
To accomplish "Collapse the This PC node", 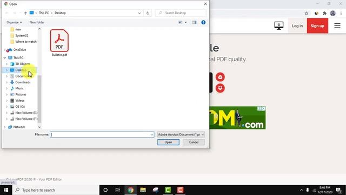I will (x=5, y=58).
